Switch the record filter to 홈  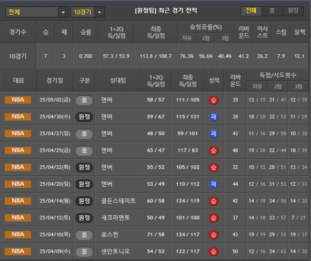pos(272,11)
